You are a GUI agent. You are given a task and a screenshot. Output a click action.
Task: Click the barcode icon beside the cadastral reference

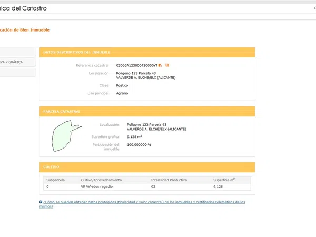(x=167, y=65)
